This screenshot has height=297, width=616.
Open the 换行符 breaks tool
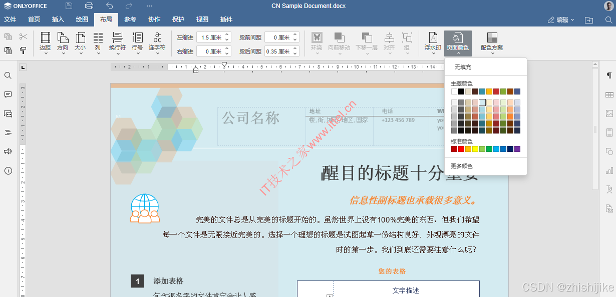[117, 43]
